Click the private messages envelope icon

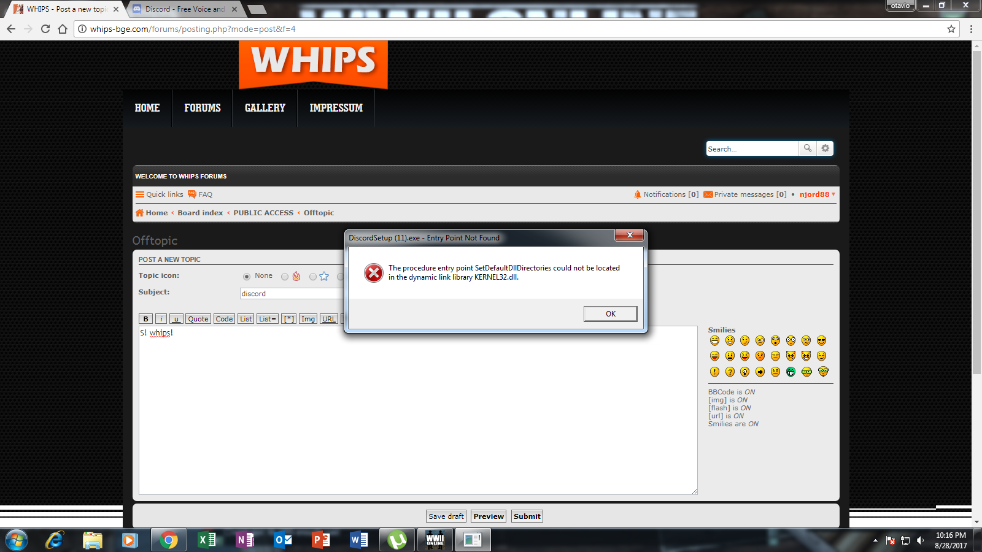[708, 194]
